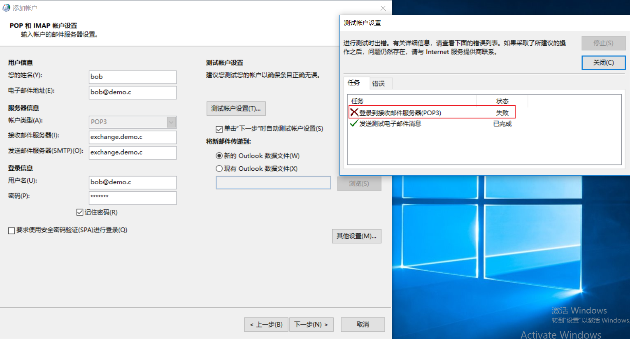Click the 测试帐户设置(T) button

tap(236, 109)
